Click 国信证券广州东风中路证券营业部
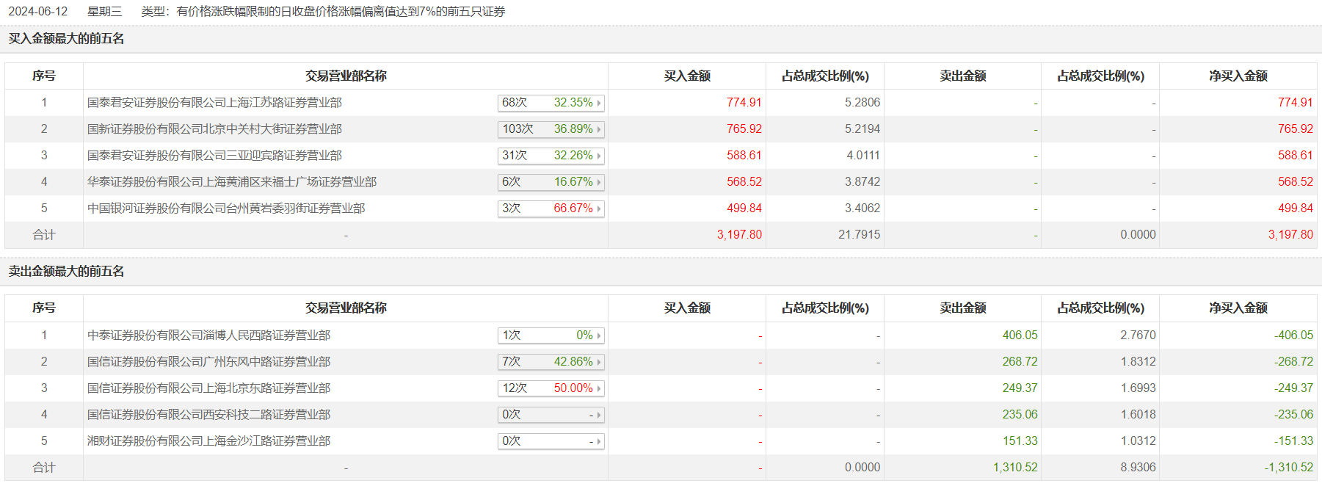This screenshot has height=486, width=1322. pyautogui.click(x=208, y=362)
